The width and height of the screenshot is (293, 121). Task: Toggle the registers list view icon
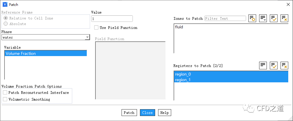tap(263, 66)
